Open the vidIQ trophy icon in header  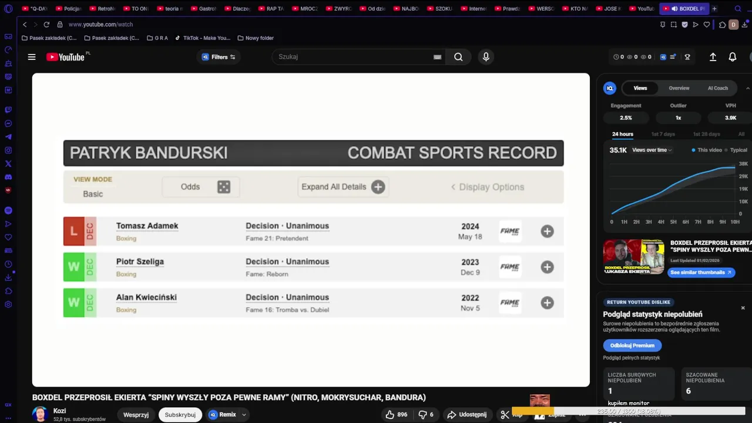click(x=687, y=57)
